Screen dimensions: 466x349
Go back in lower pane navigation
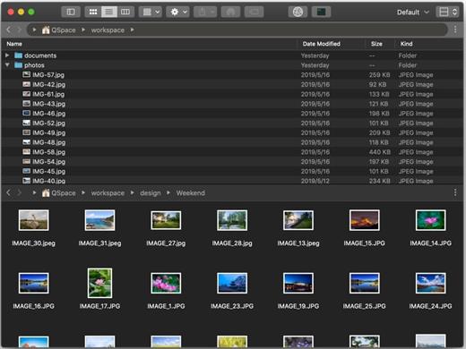pyautogui.click(x=8, y=193)
